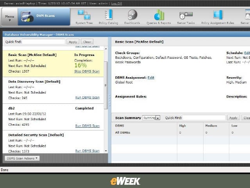The width and height of the screenshot is (250, 188).
Task: Open the Policy Catalog icon
Action: [x=109, y=14]
